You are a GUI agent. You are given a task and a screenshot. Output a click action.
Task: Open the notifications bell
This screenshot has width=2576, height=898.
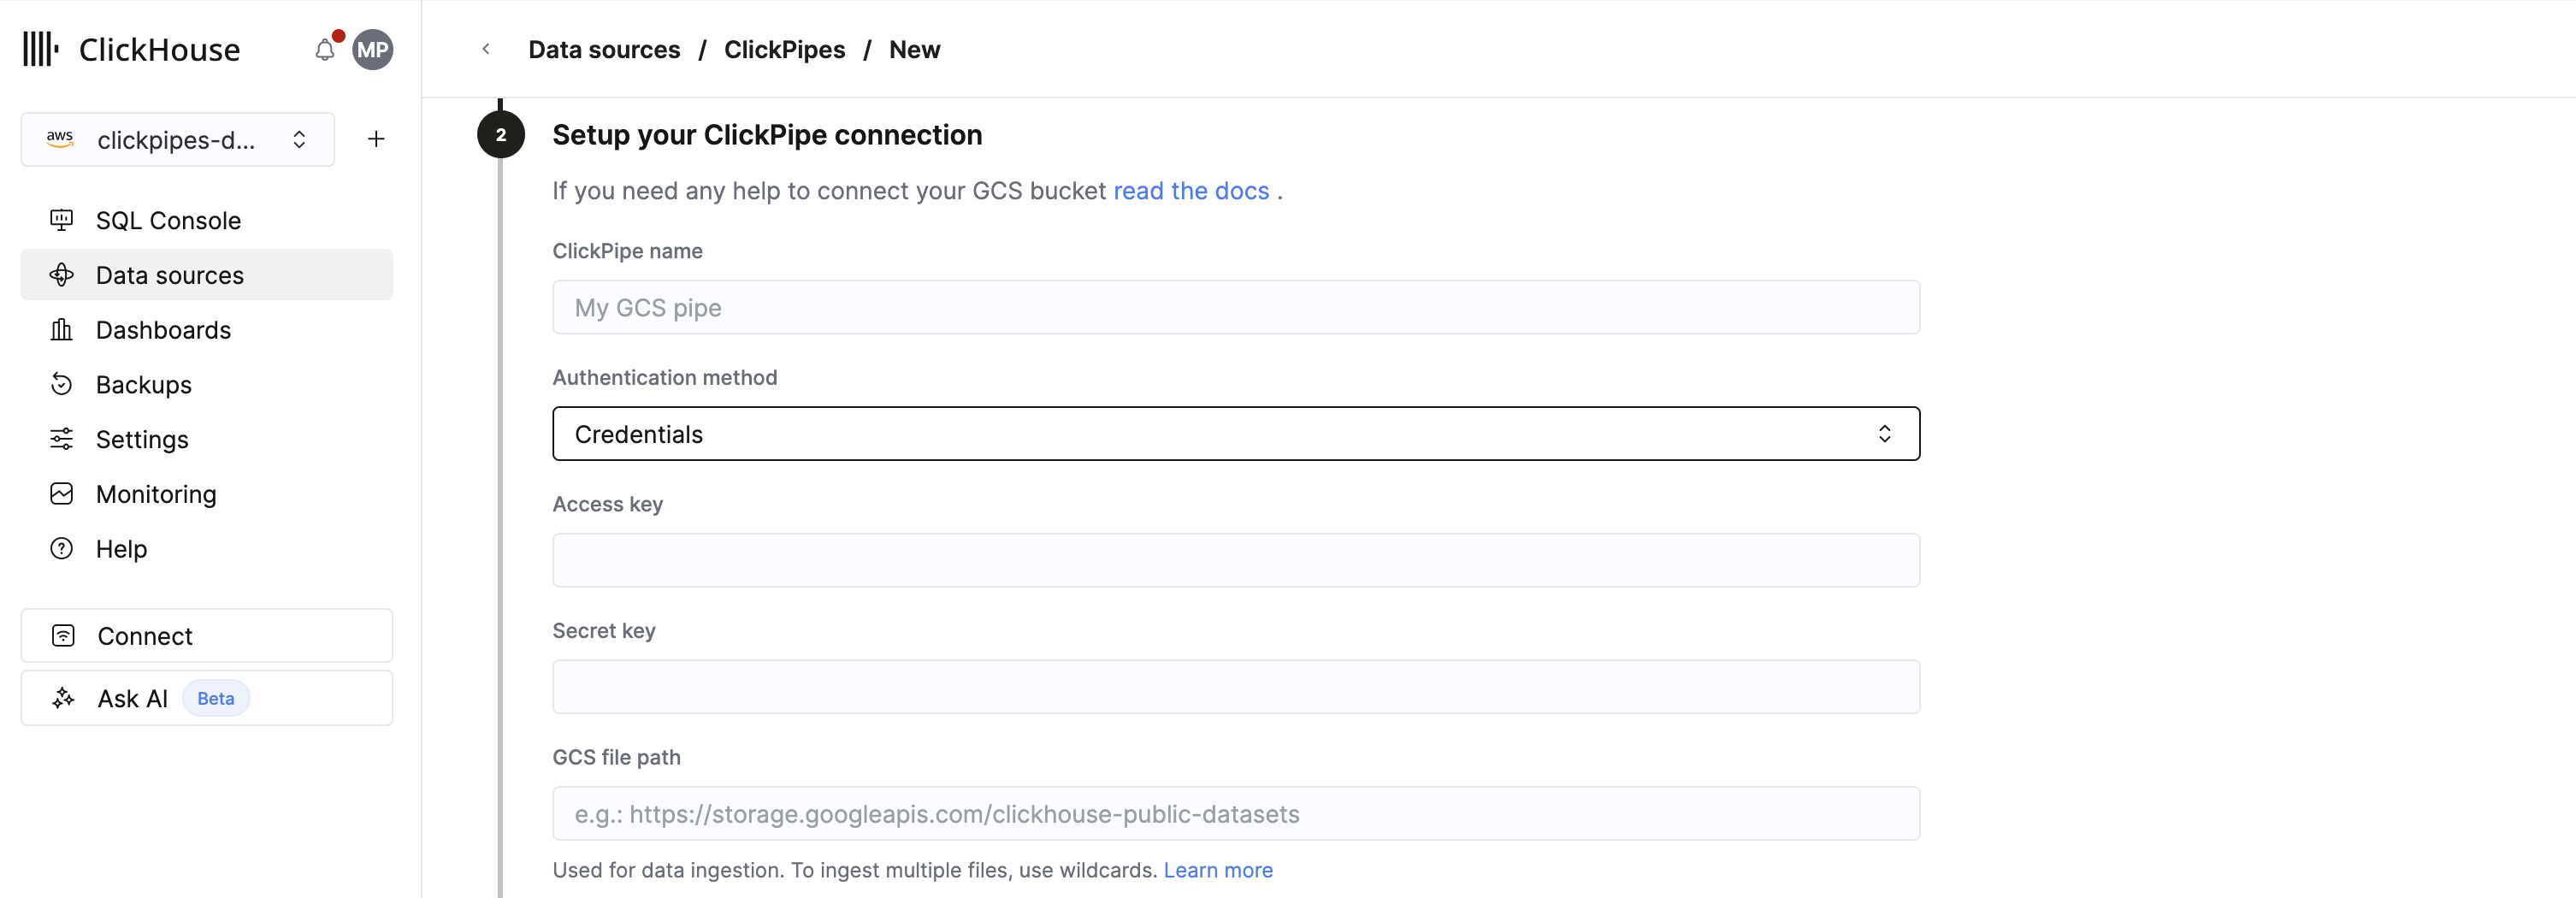pos(324,48)
